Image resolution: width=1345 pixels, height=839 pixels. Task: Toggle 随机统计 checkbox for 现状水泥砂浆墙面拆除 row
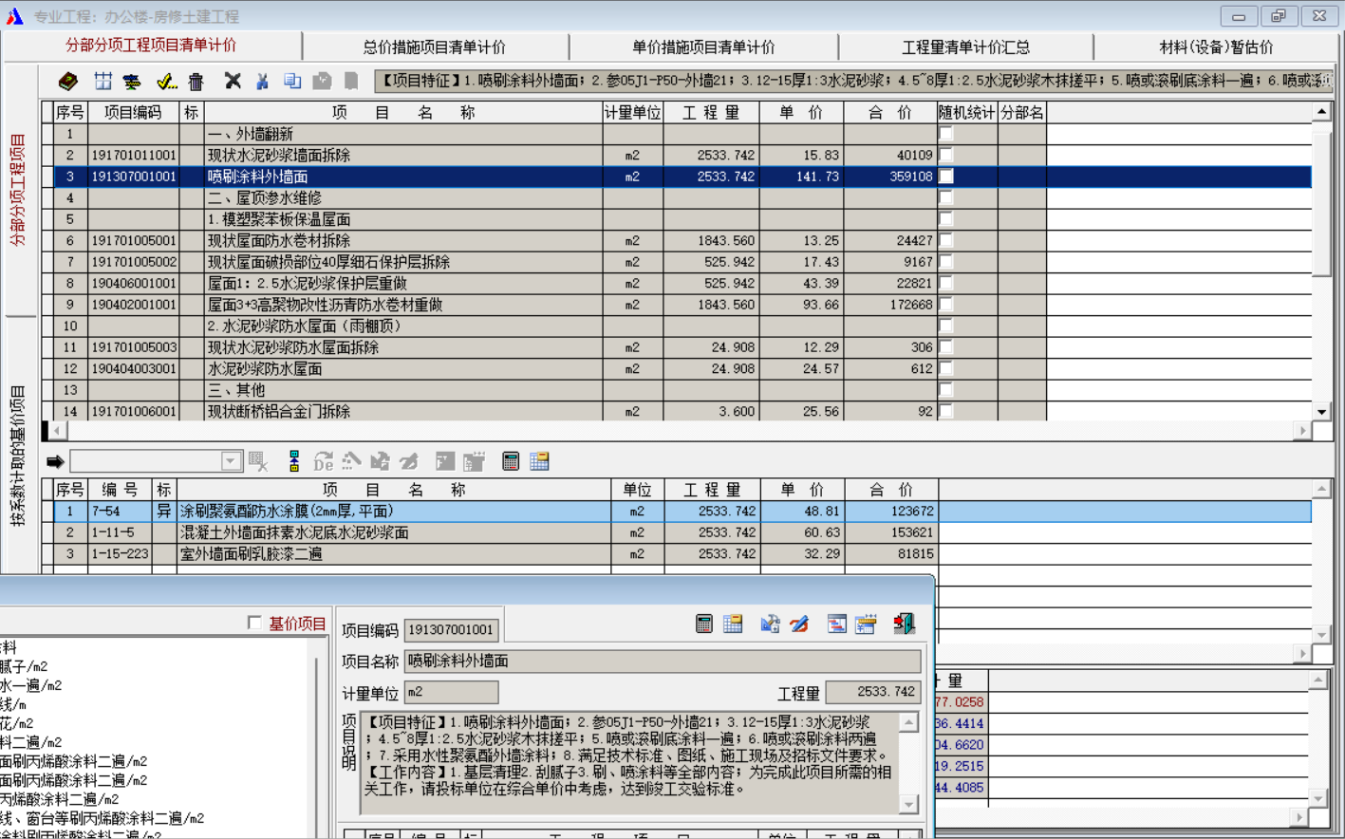[946, 155]
